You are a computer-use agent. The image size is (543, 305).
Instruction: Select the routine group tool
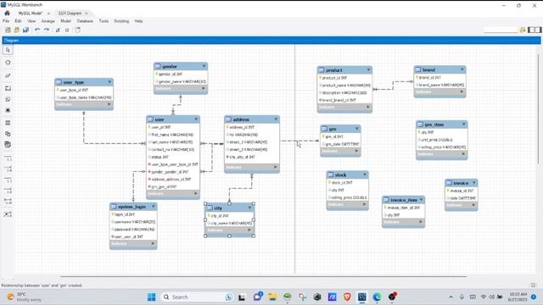coord(8,145)
